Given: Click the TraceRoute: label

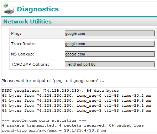Looking at the screenshot, I should click(x=23, y=44).
